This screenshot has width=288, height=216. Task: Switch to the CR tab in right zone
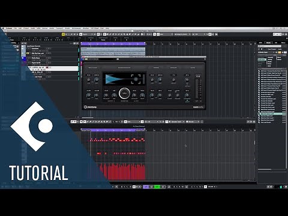pyautogui.click(x=276, y=43)
